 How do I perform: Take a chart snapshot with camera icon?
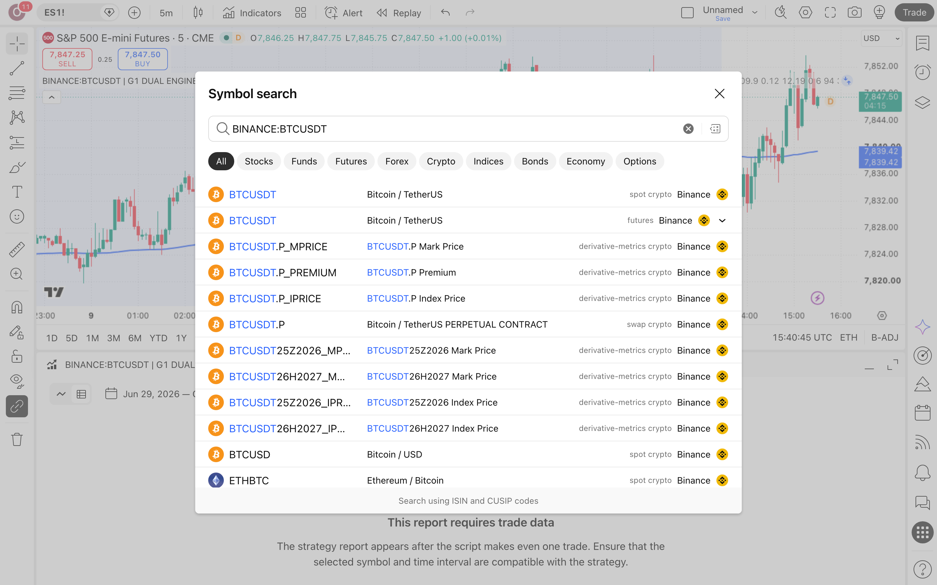click(x=854, y=12)
